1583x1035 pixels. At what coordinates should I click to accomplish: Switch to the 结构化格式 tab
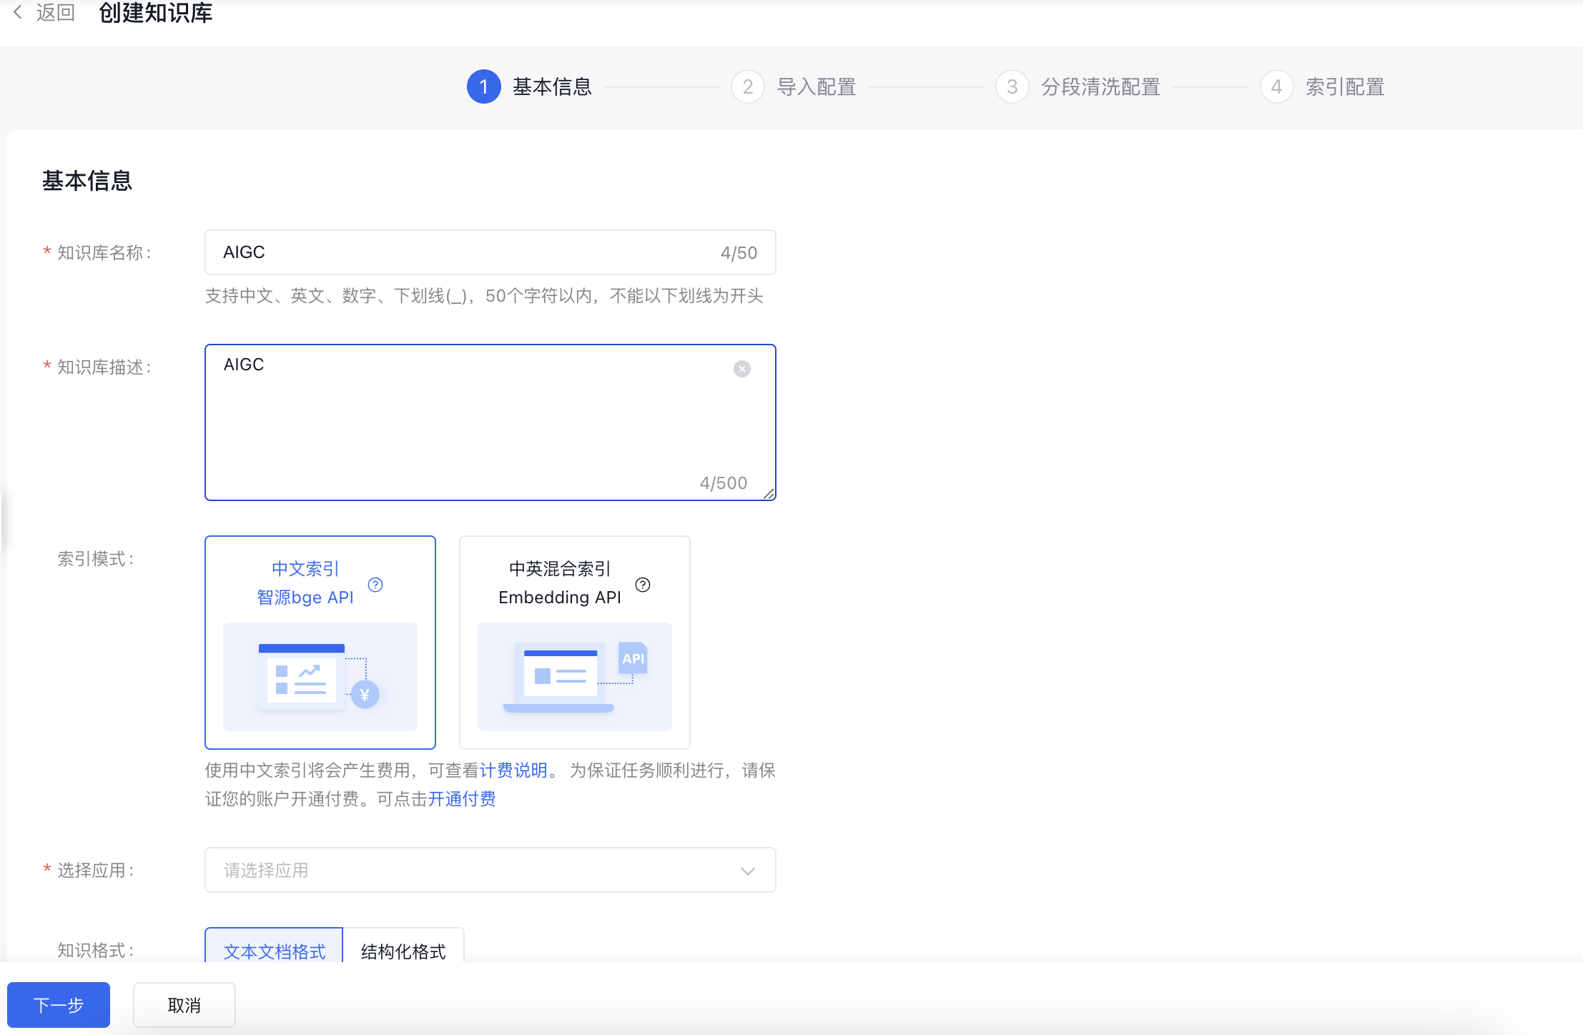403,951
